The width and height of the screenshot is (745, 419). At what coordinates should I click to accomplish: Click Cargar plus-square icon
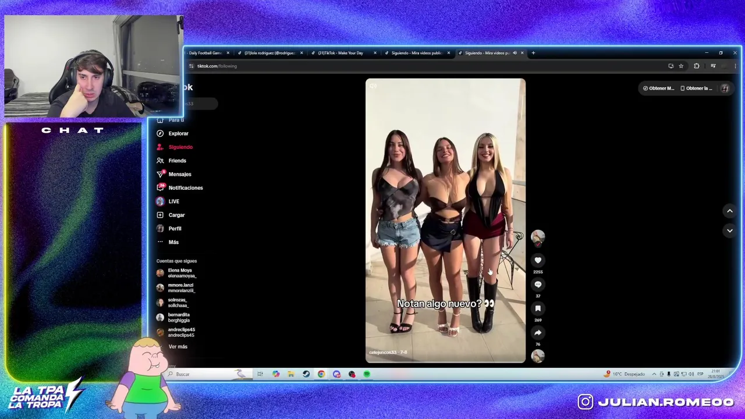click(x=160, y=215)
